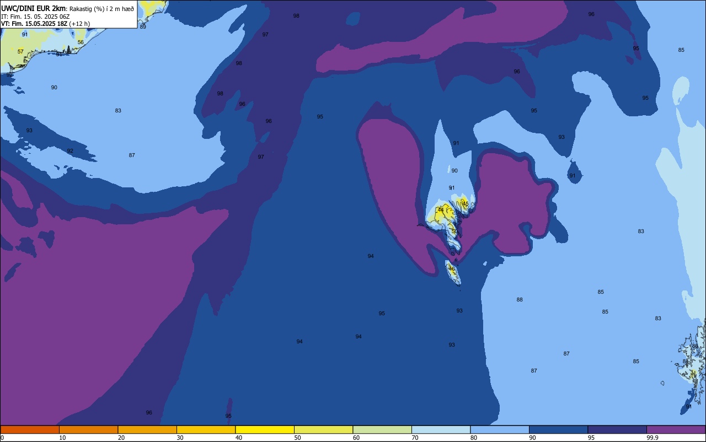706x442 pixels.
Task: Click the '95' legend tick label on color bar
Action: [x=591, y=438]
